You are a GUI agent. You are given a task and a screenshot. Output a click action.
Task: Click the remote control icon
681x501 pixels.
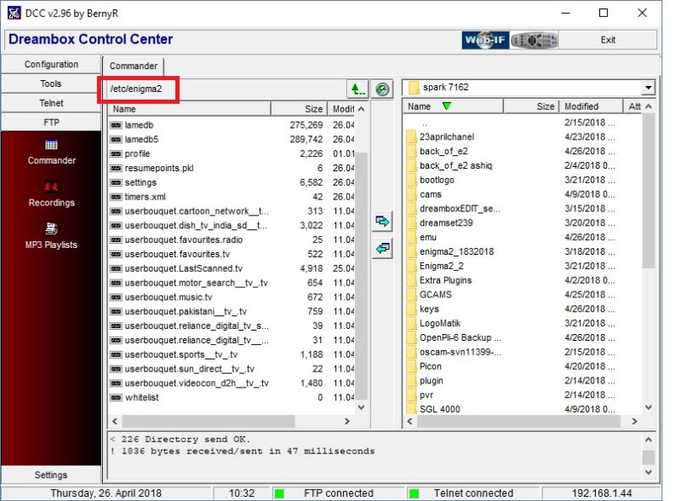535,40
